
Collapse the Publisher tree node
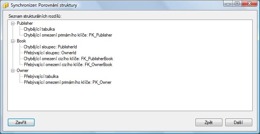[13, 23]
